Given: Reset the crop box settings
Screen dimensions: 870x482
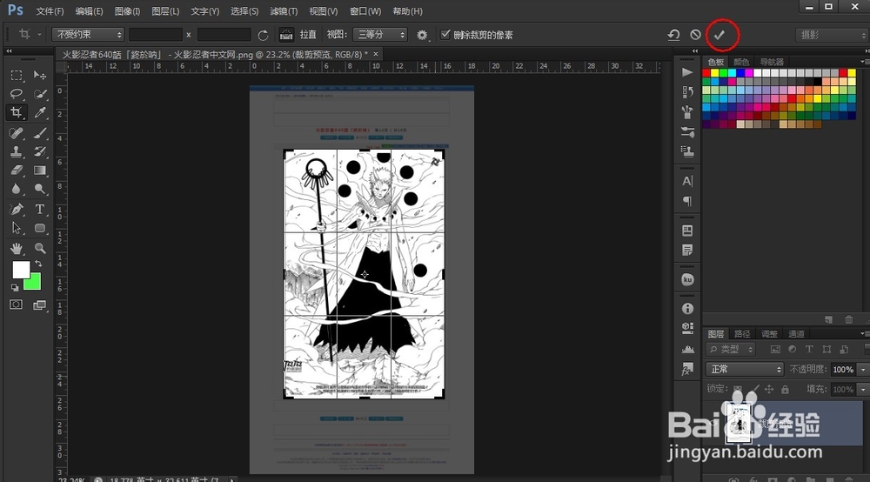Looking at the screenshot, I should pyautogui.click(x=673, y=35).
